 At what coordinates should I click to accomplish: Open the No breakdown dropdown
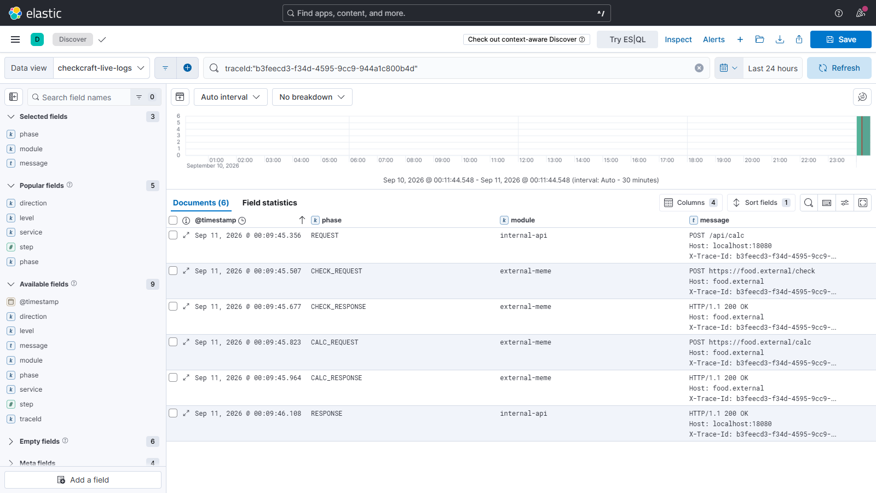pos(312,97)
